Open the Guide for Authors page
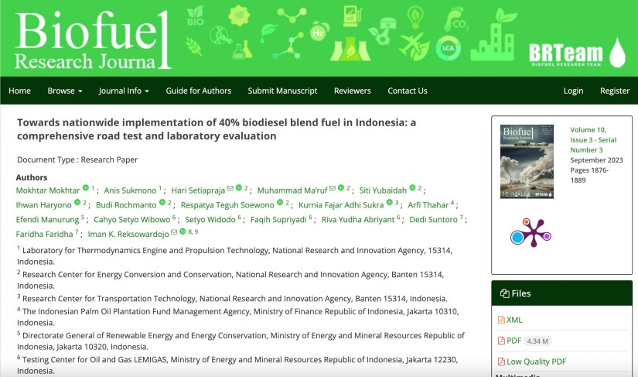Viewport: 638px width, 377px height. pos(198,91)
